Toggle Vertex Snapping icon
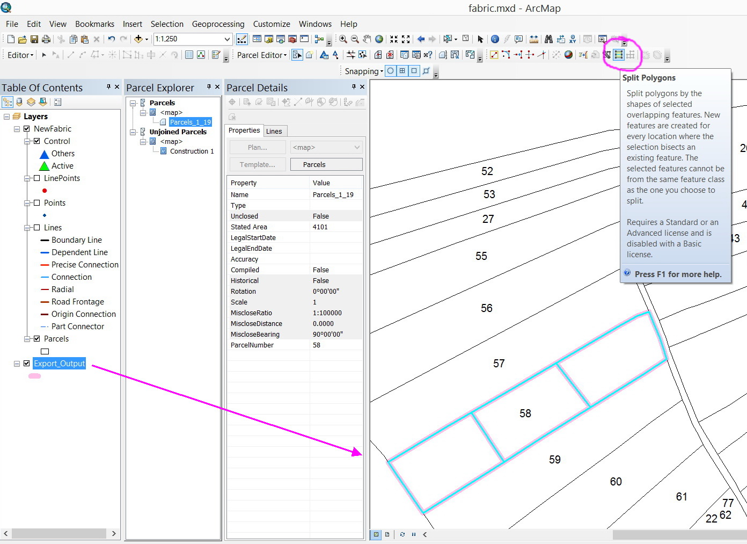 (x=414, y=71)
